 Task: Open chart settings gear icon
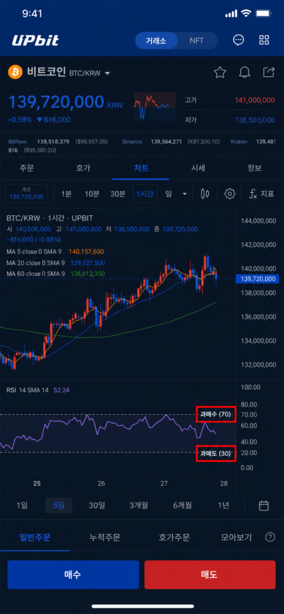[x=229, y=194]
